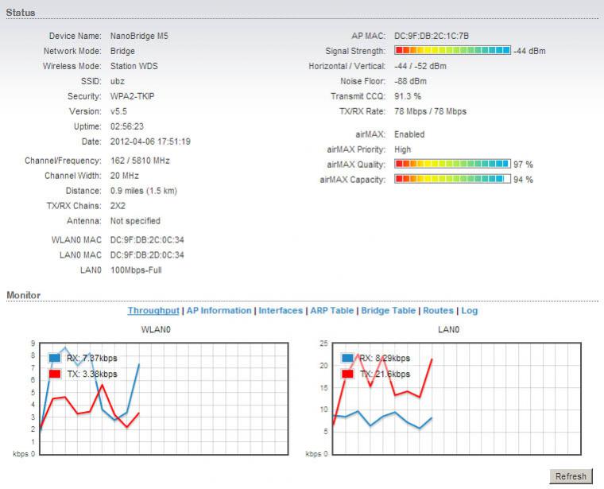Click the SSID value ubz

[x=117, y=81]
